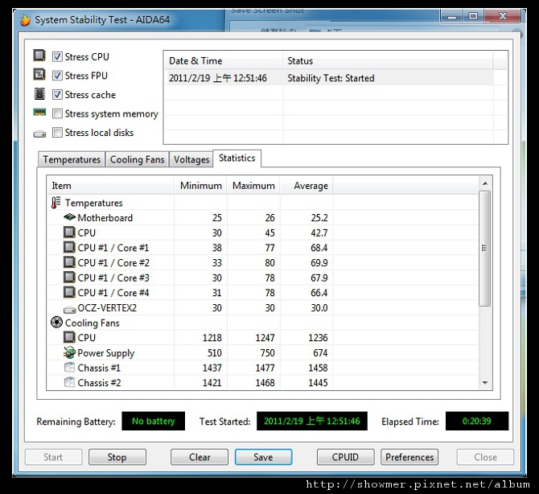Click the AIDA64 flame icon in title bar
This screenshot has height=494, width=539.
click(x=25, y=20)
